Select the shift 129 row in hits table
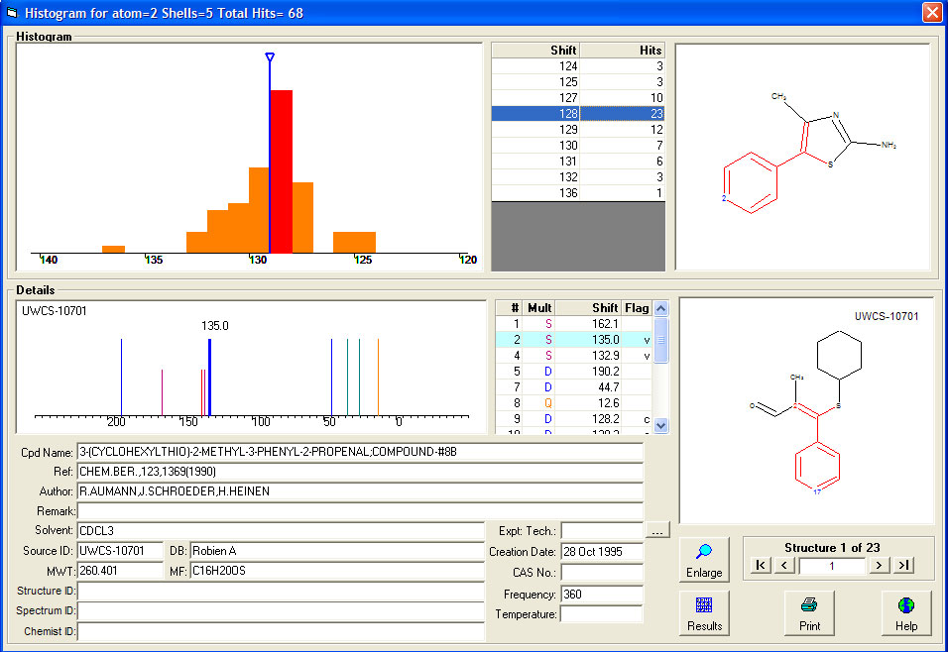 pos(578,130)
